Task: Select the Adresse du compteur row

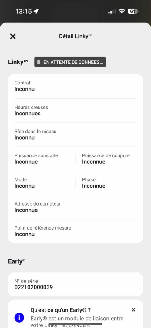Action: pos(75,207)
